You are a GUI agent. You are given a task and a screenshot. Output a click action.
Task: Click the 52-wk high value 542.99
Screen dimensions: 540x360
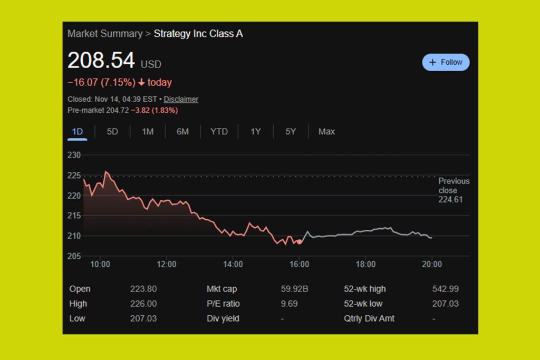(x=446, y=289)
